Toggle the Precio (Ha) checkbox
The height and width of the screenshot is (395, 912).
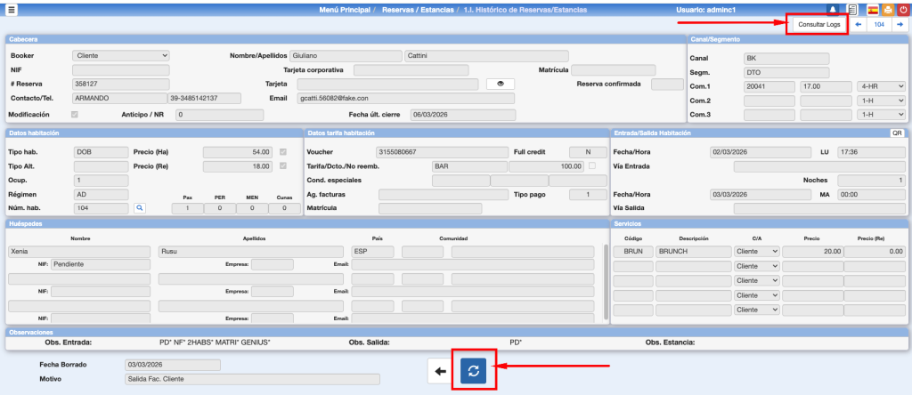click(284, 152)
